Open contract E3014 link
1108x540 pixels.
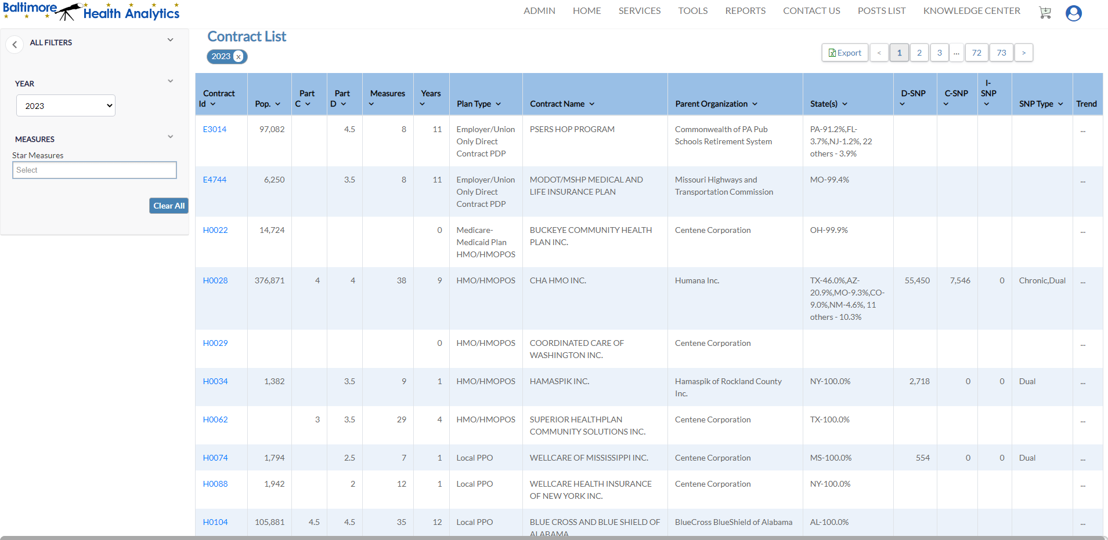click(x=215, y=129)
